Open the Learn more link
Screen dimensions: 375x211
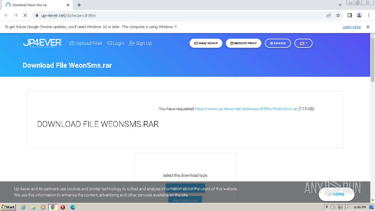[352, 27]
